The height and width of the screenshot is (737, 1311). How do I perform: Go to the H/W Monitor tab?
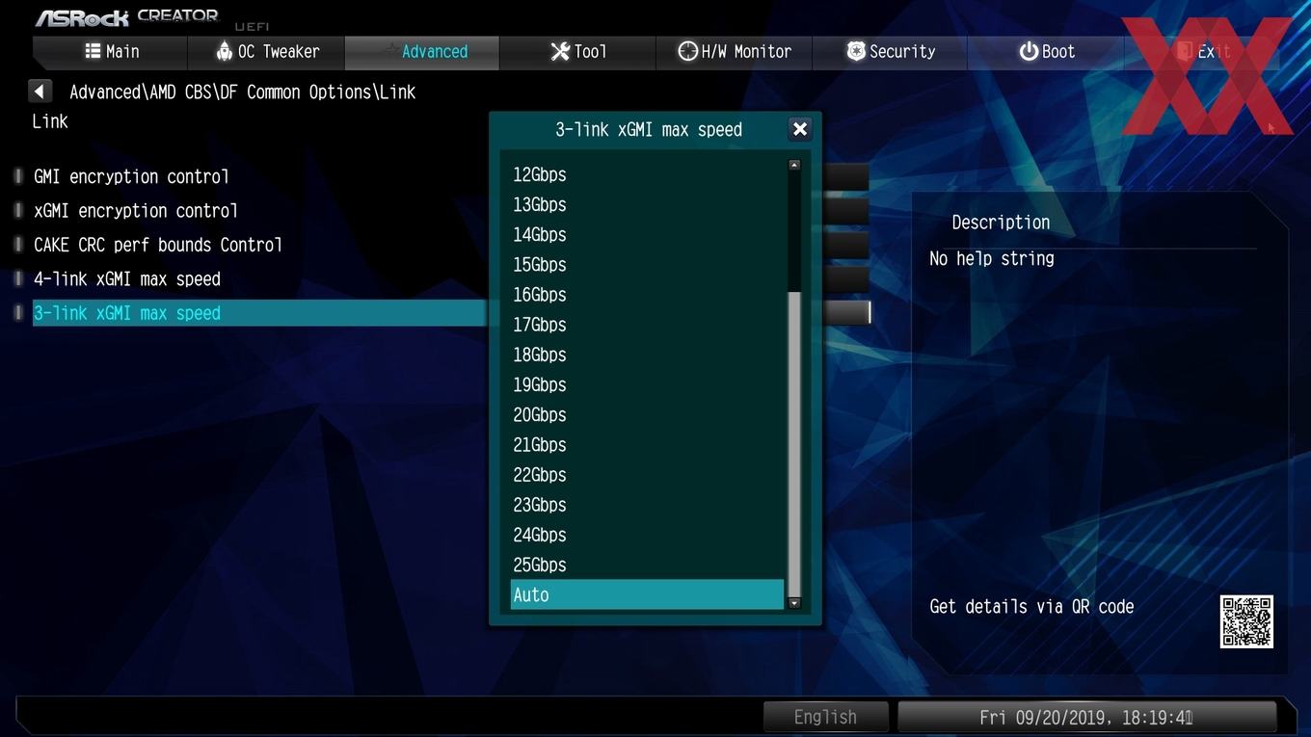735,52
